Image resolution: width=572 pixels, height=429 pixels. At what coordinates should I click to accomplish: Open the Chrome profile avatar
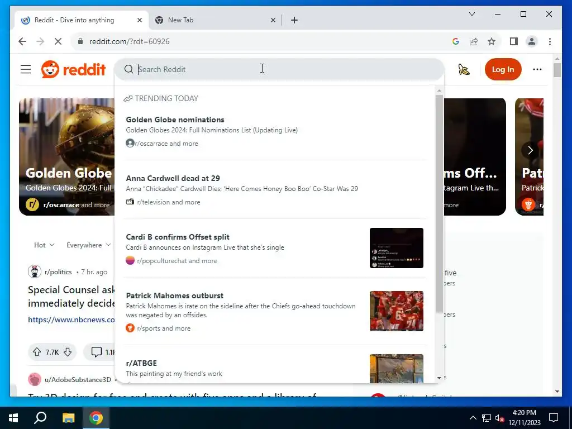tap(532, 41)
